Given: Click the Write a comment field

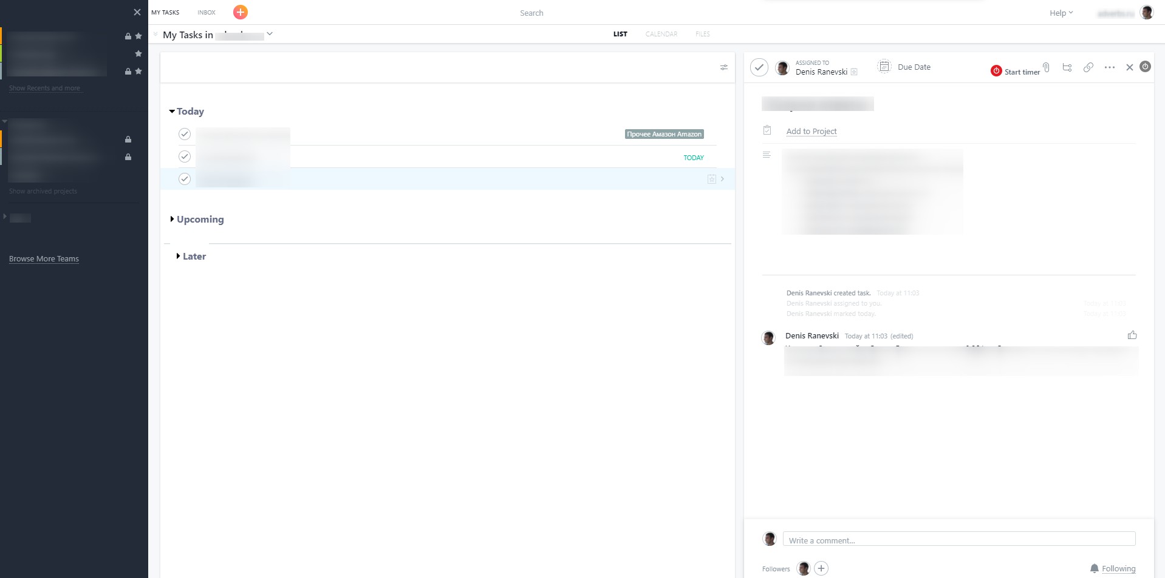Looking at the screenshot, I should point(959,539).
